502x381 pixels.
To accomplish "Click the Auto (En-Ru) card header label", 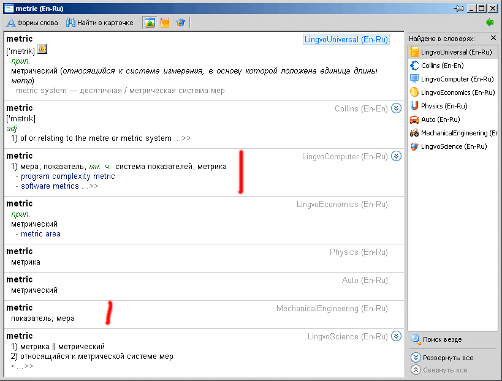I will tap(365, 280).
